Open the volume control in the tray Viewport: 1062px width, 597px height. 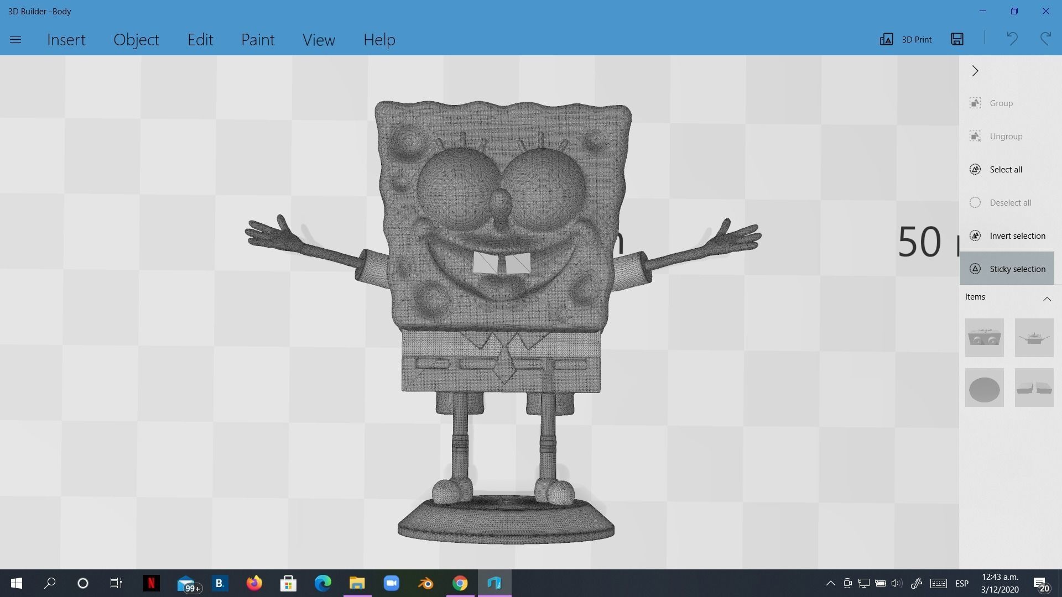tap(897, 583)
